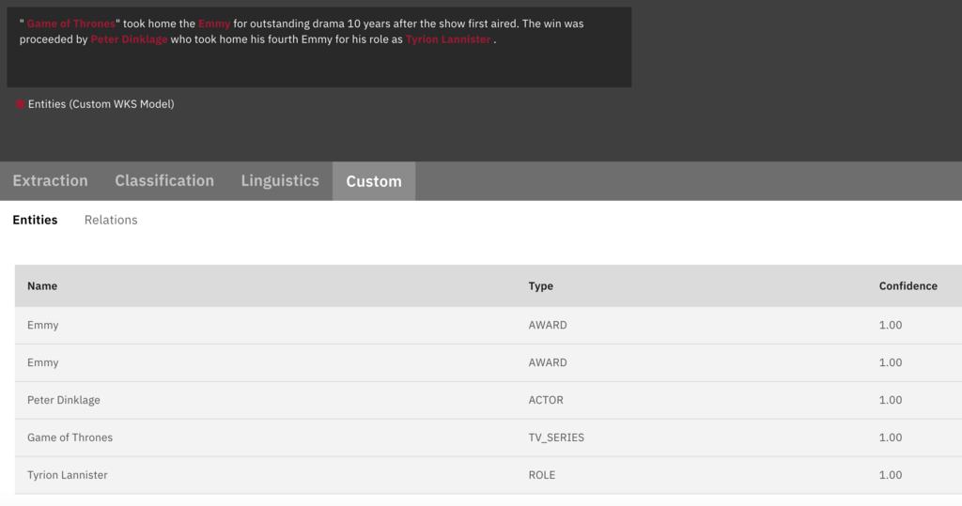Click the Confidence column header
Viewport: 962px width, 506px height.
[x=908, y=286]
